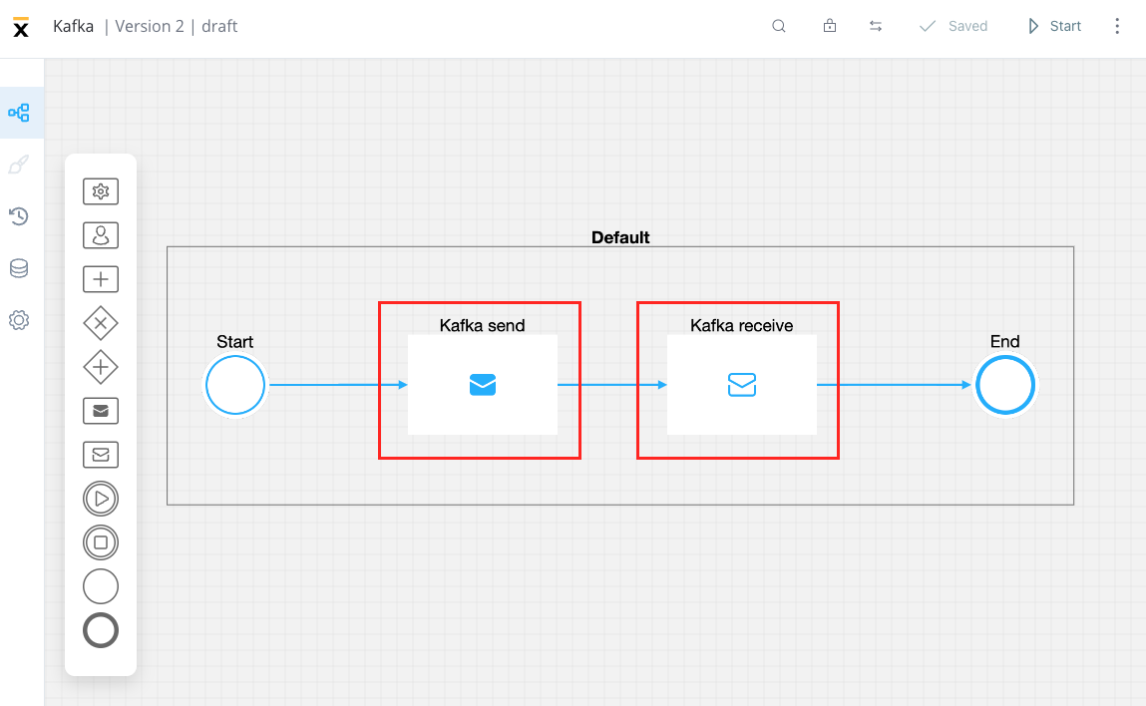The width and height of the screenshot is (1146, 706).
Task: Open the process designer tab in left sidebar
Action: pos(19,113)
